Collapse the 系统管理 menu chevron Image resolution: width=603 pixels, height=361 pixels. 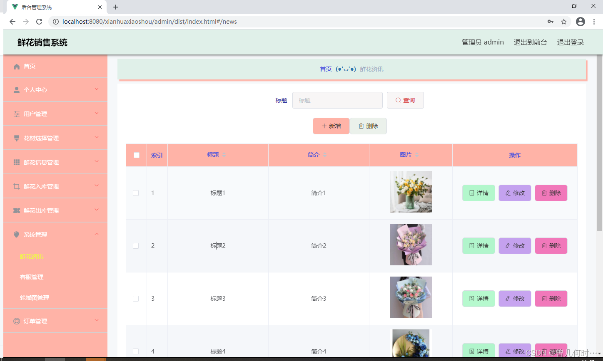point(97,234)
